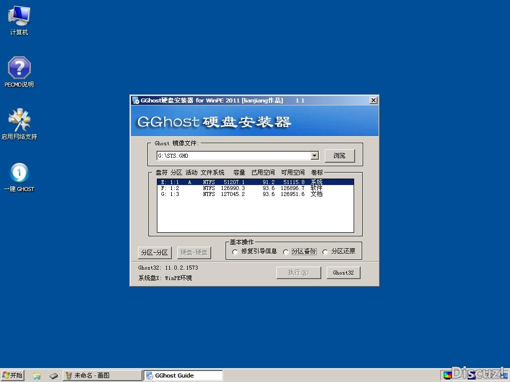Viewport: 510px width, 382px height.
Task: Click the GGhost title bar app icon
Action: (x=135, y=100)
